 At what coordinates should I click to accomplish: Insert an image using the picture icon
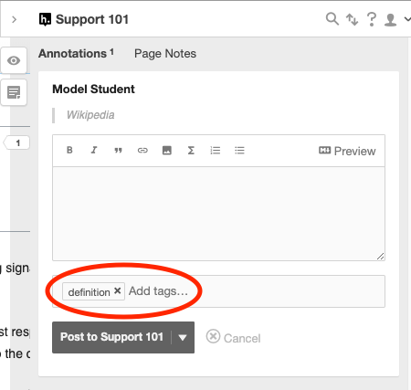(167, 150)
